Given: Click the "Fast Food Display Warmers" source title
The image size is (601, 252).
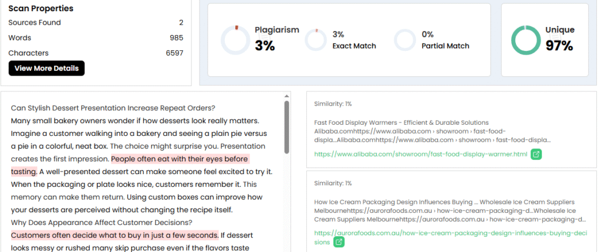Looking at the screenshot, I should click(401, 123).
